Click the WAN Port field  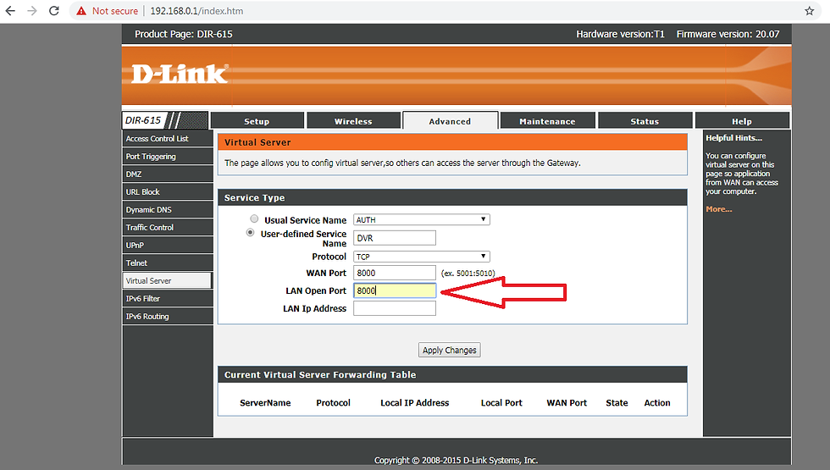point(395,273)
